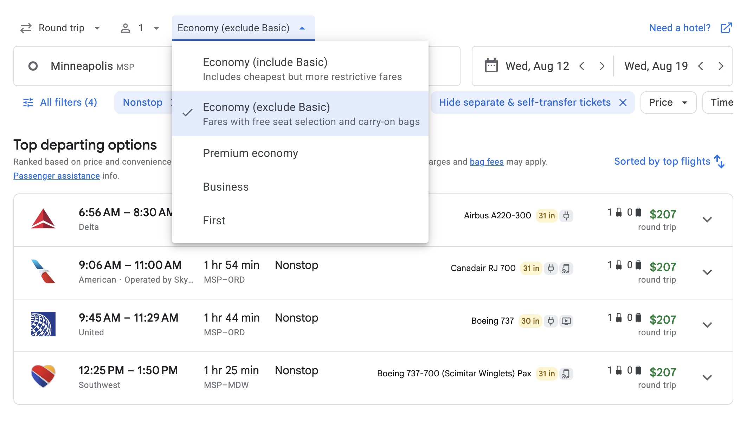Open the bag fees link
This screenshot has height=422, width=753.
click(x=487, y=162)
